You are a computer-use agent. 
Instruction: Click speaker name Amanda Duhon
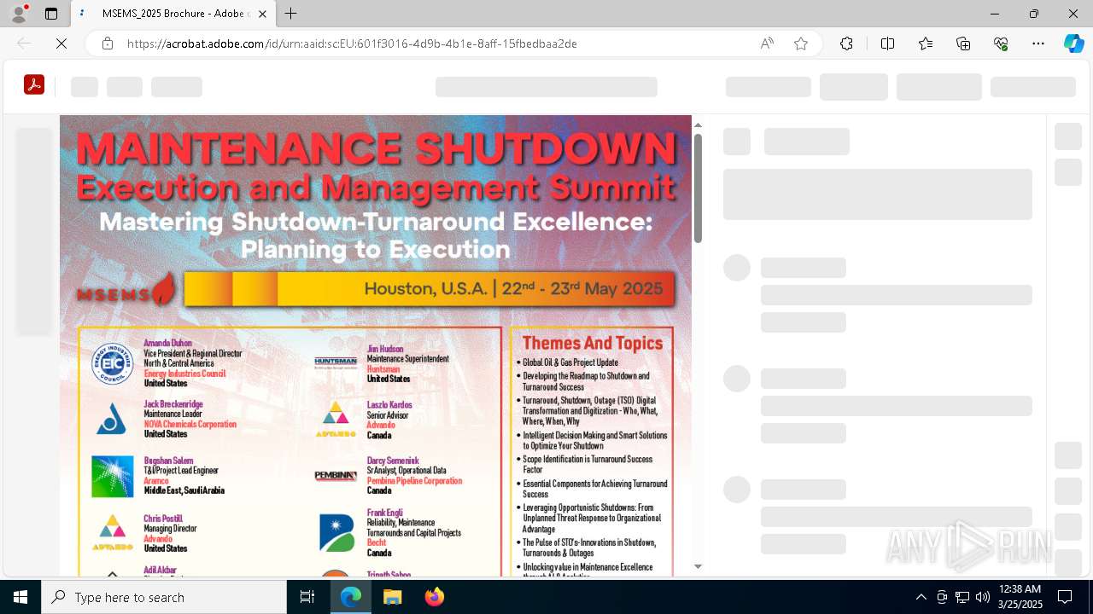click(x=167, y=344)
